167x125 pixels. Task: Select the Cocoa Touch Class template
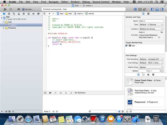[145, 81]
